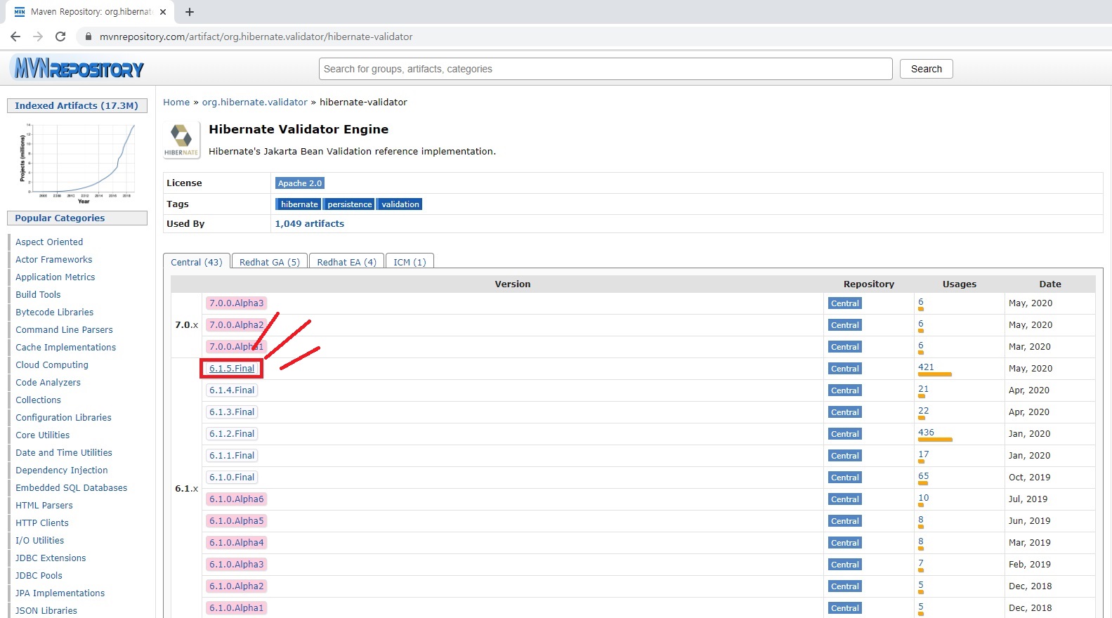Close the Maven Repository browser tab
Screen dimensions: 1112x618
(x=163, y=12)
